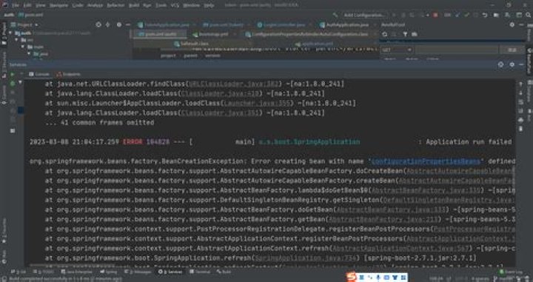This screenshot has height=282, width=533.
Task: Open the Refactor menu
Action: [x=115, y=5]
